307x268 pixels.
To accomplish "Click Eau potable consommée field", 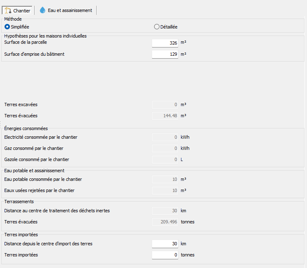I will 165,180.
